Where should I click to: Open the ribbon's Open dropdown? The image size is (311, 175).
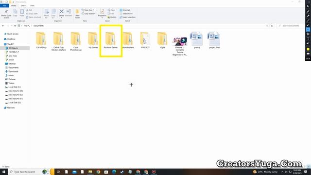click(x=112, y=10)
